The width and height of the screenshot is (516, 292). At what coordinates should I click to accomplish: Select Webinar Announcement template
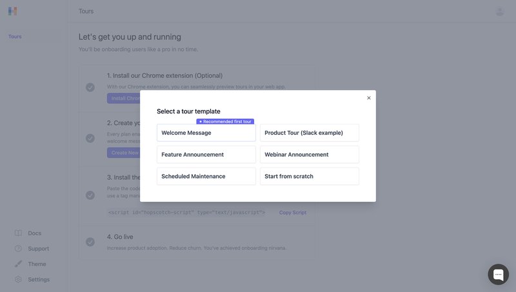pos(309,155)
